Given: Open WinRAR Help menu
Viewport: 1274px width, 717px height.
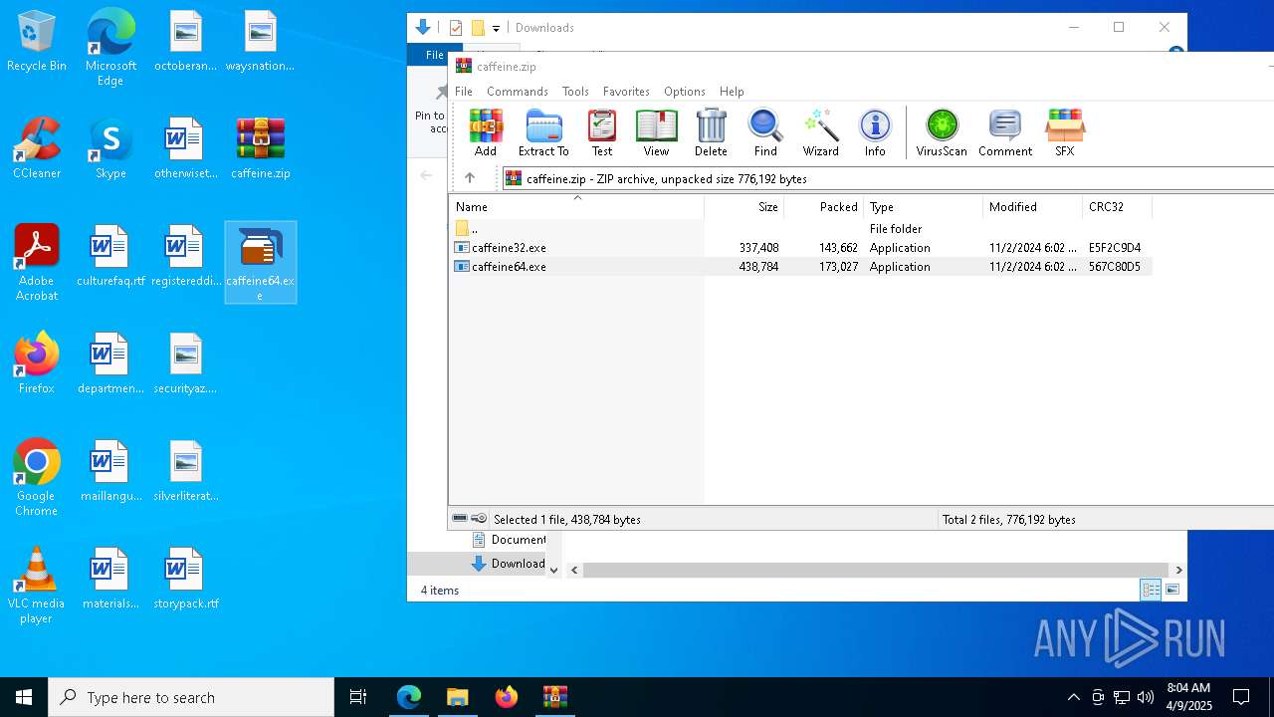Looking at the screenshot, I should 732,91.
